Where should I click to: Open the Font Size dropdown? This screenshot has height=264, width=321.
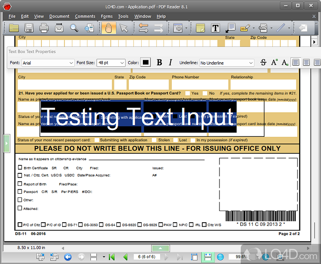(x=111, y=63)
